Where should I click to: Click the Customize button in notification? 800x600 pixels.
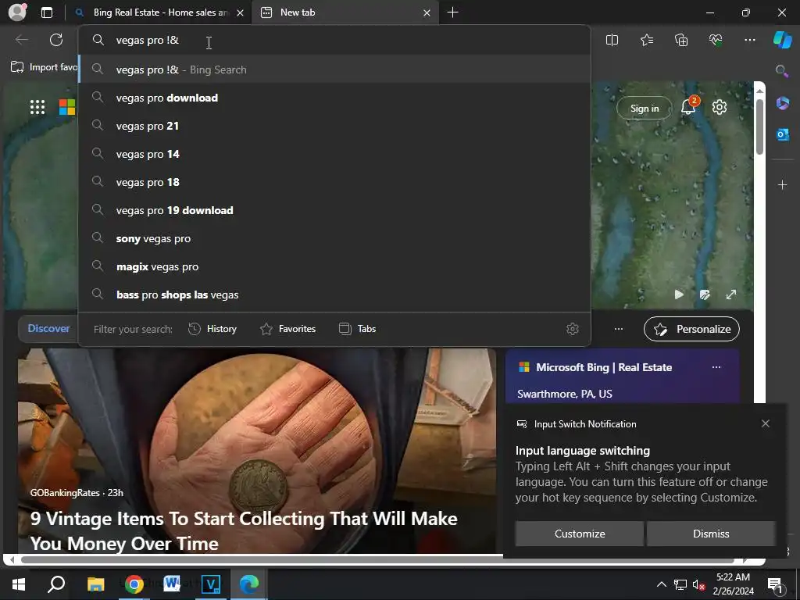(580, 534)
